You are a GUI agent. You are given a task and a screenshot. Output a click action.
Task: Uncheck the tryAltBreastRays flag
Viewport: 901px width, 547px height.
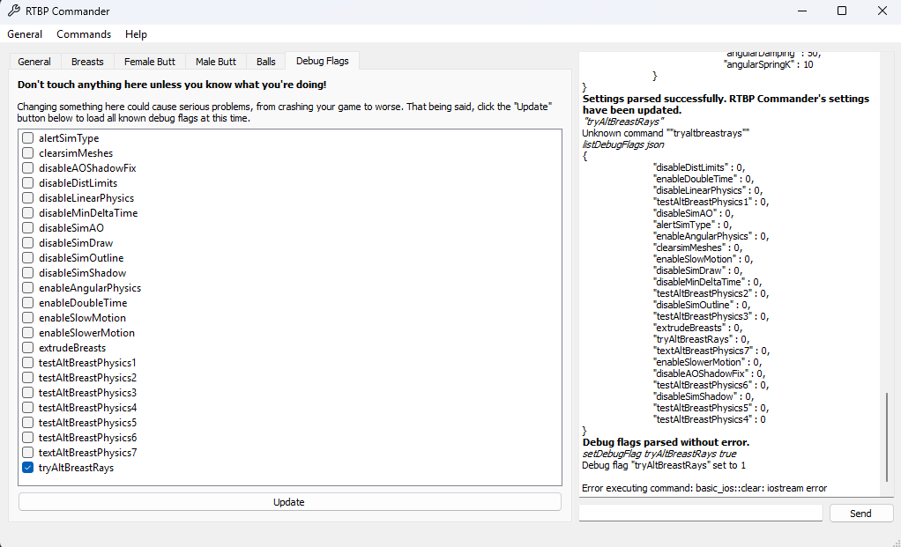tap(27, 467)
